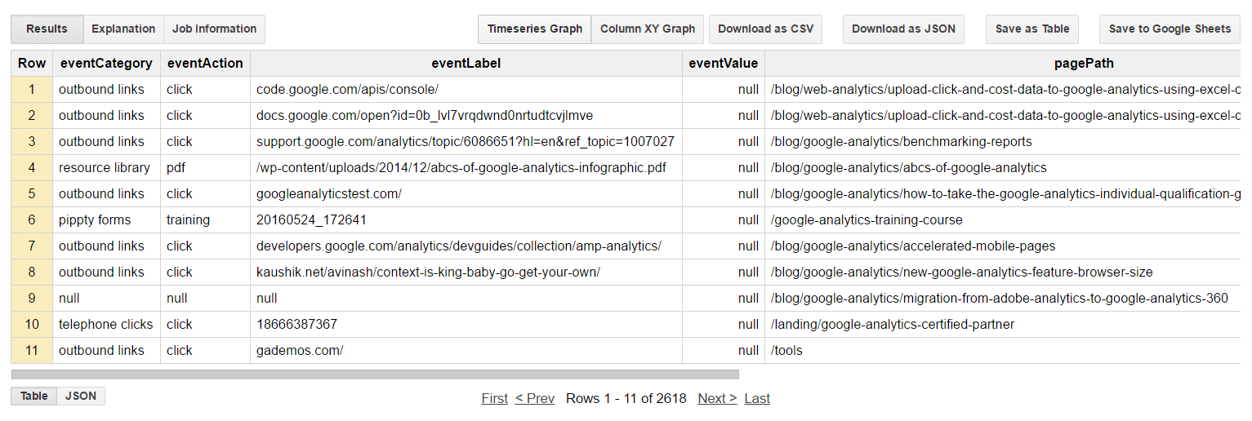Show the Timeseries Graph view
The width and height of the screenshot is (1252, 421).
[534, 29]
